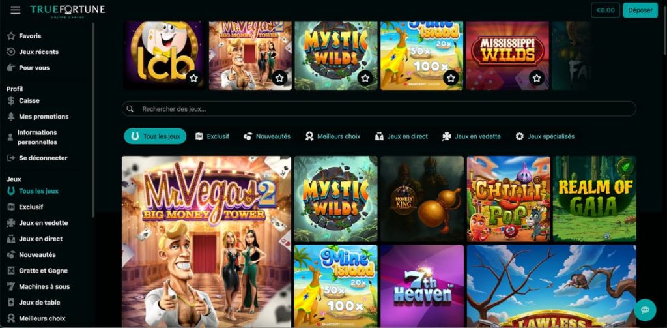Click the Caisse dollar icon
Screen dimensions: 667x328
[x=11, y=100]
